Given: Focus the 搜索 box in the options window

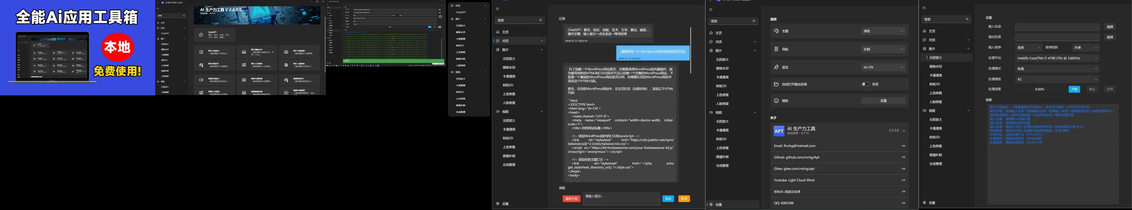Looking at the screenshot, I should tap(733, 21).
